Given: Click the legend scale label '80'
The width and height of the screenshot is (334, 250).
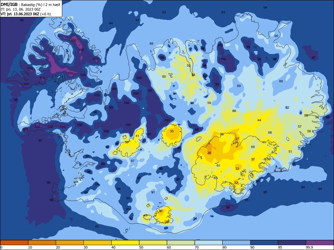Looking at the screenshot, I should (224, 247).
